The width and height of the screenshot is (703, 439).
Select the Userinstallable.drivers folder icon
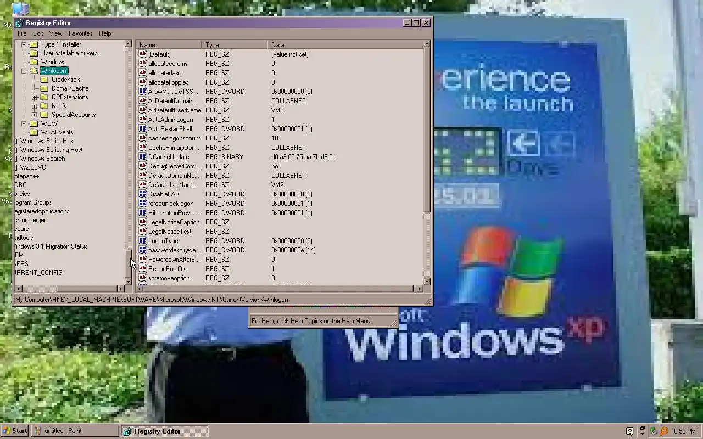tap(34, 53)
